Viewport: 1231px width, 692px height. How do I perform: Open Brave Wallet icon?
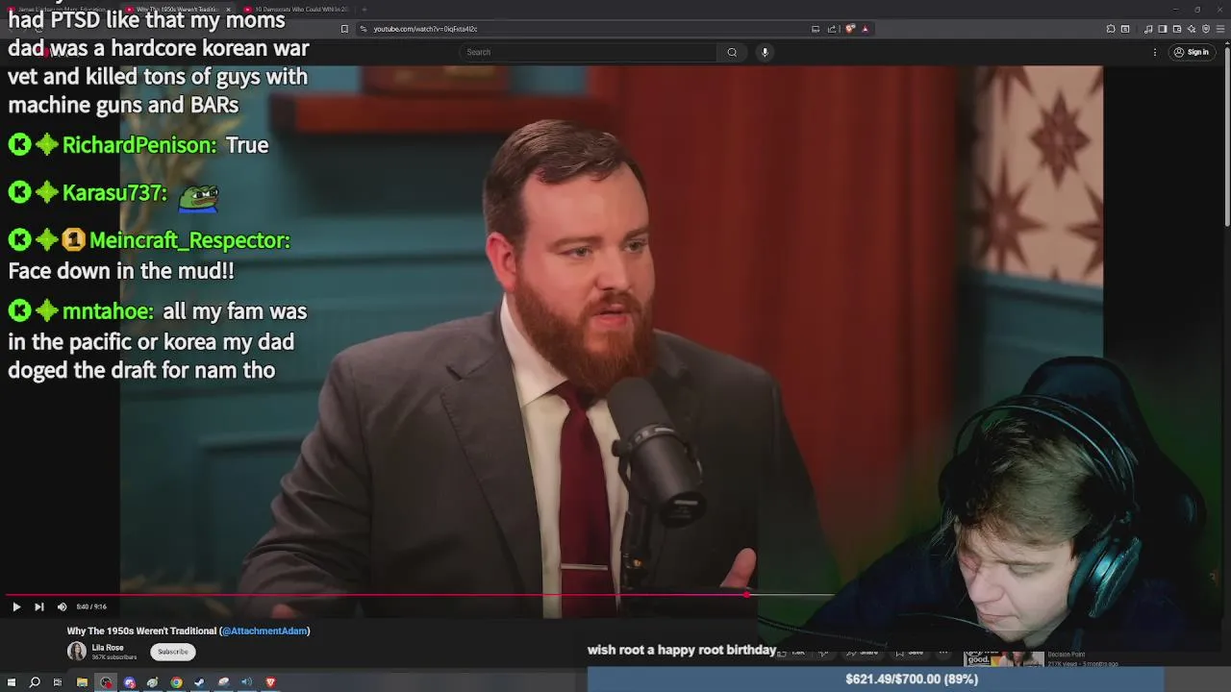point(1177,29)
